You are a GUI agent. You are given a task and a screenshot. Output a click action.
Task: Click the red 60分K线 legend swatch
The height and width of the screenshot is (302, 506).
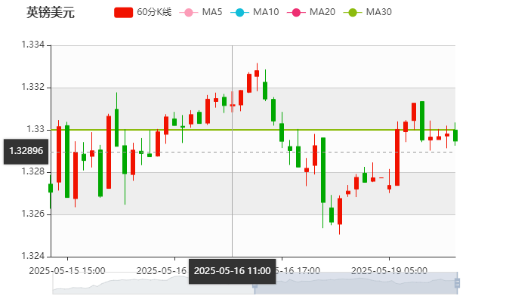(x=123, y=12)
